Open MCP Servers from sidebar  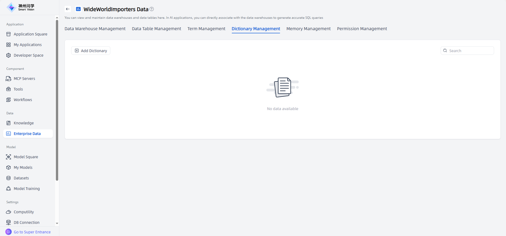(24, 79)
